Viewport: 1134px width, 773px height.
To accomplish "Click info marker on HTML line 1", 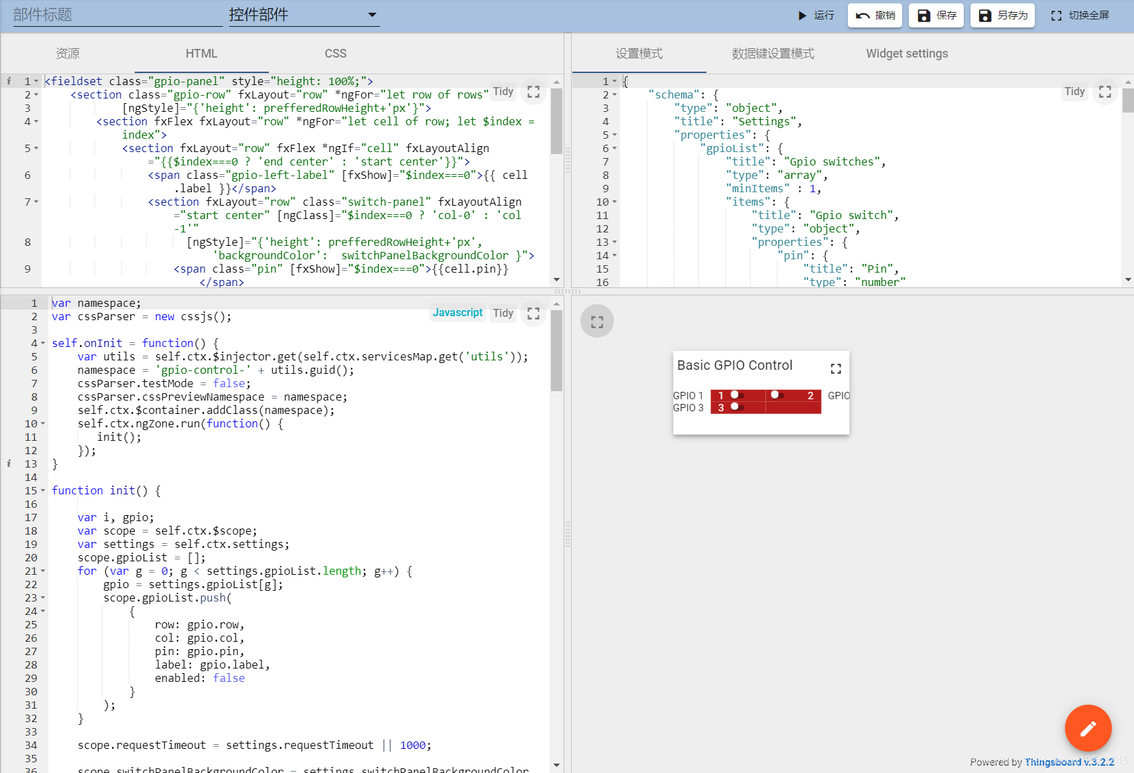I will point(9,81).
